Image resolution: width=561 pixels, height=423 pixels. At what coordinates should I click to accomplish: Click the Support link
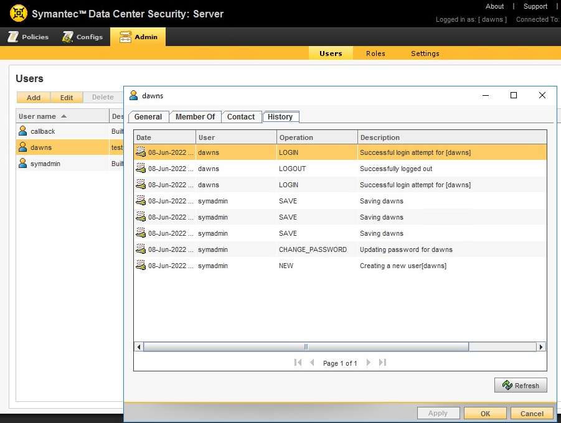tap(535, 6)
